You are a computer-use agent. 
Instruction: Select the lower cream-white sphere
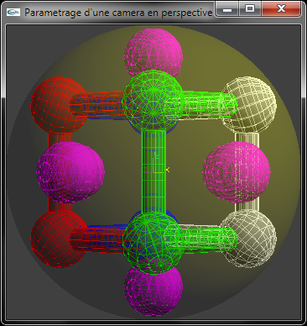point(249,238)
